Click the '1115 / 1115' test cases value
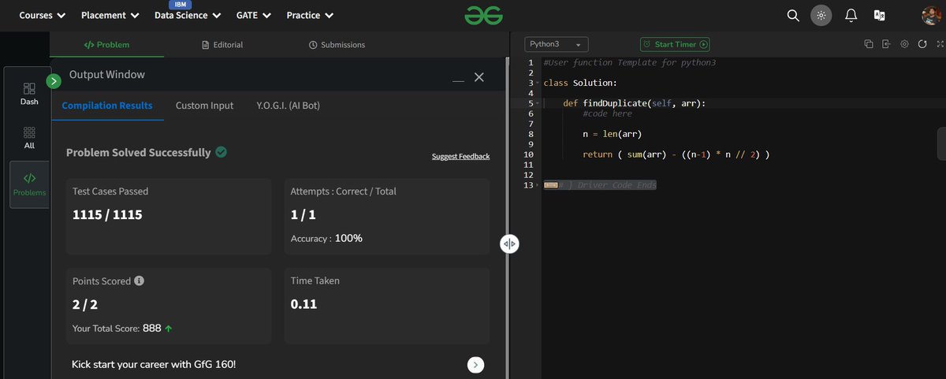The image size is (946, 379). [107, 214]
